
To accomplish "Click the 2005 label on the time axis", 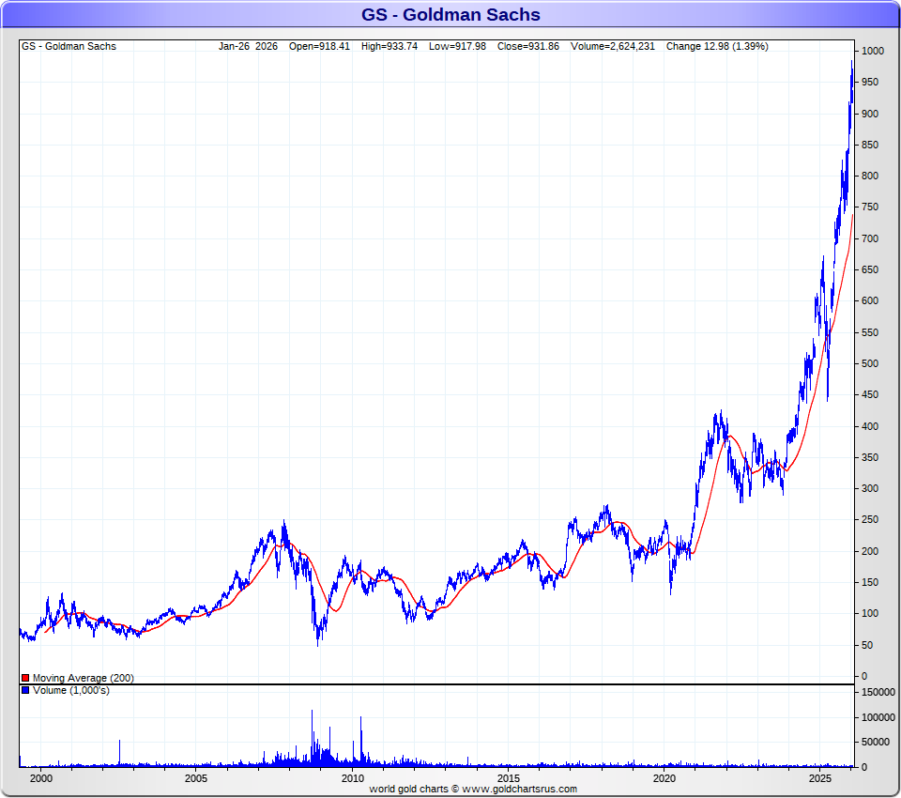I will 196,778.
